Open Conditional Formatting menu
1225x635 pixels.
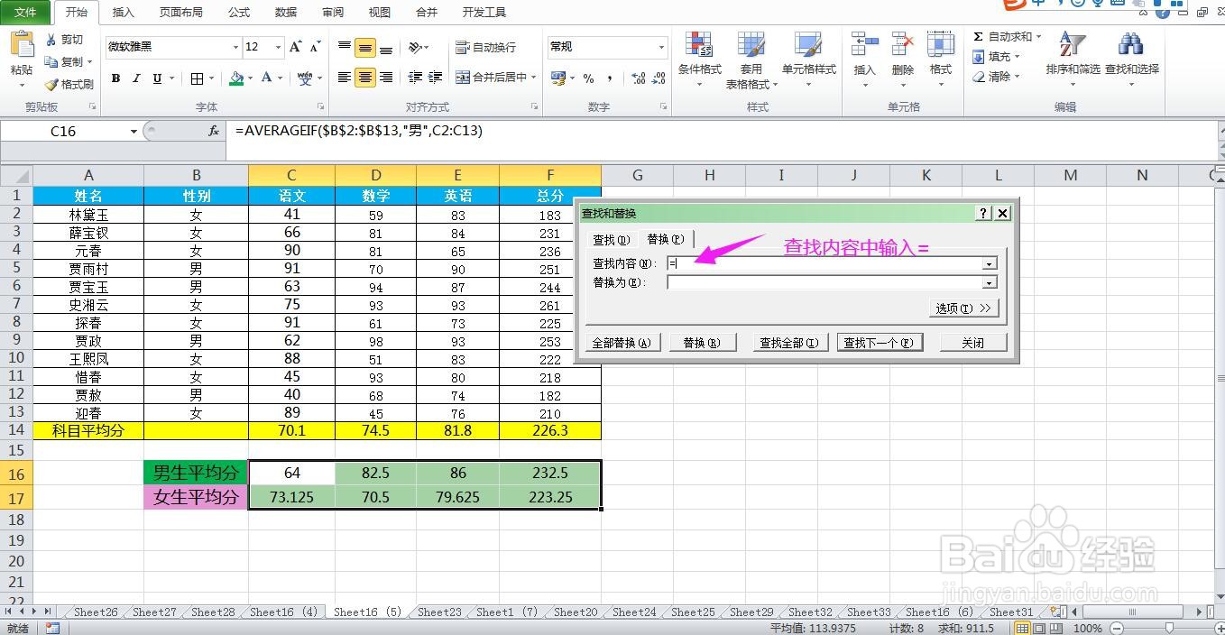click(699, 60)
